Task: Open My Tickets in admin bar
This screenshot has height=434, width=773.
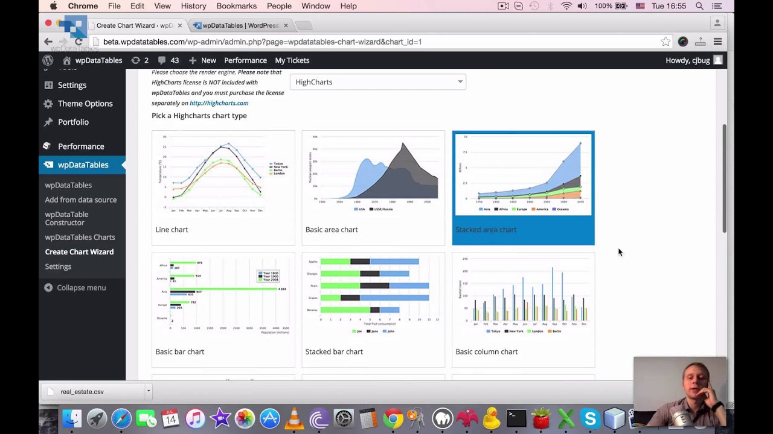Action: (292, 60)
